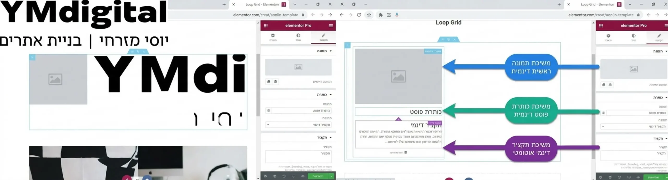The width and height of the screenshot is (668, 180).
Task: Open navigator layers icon in left window's panel footer
Action: click(x=275, y=176)
